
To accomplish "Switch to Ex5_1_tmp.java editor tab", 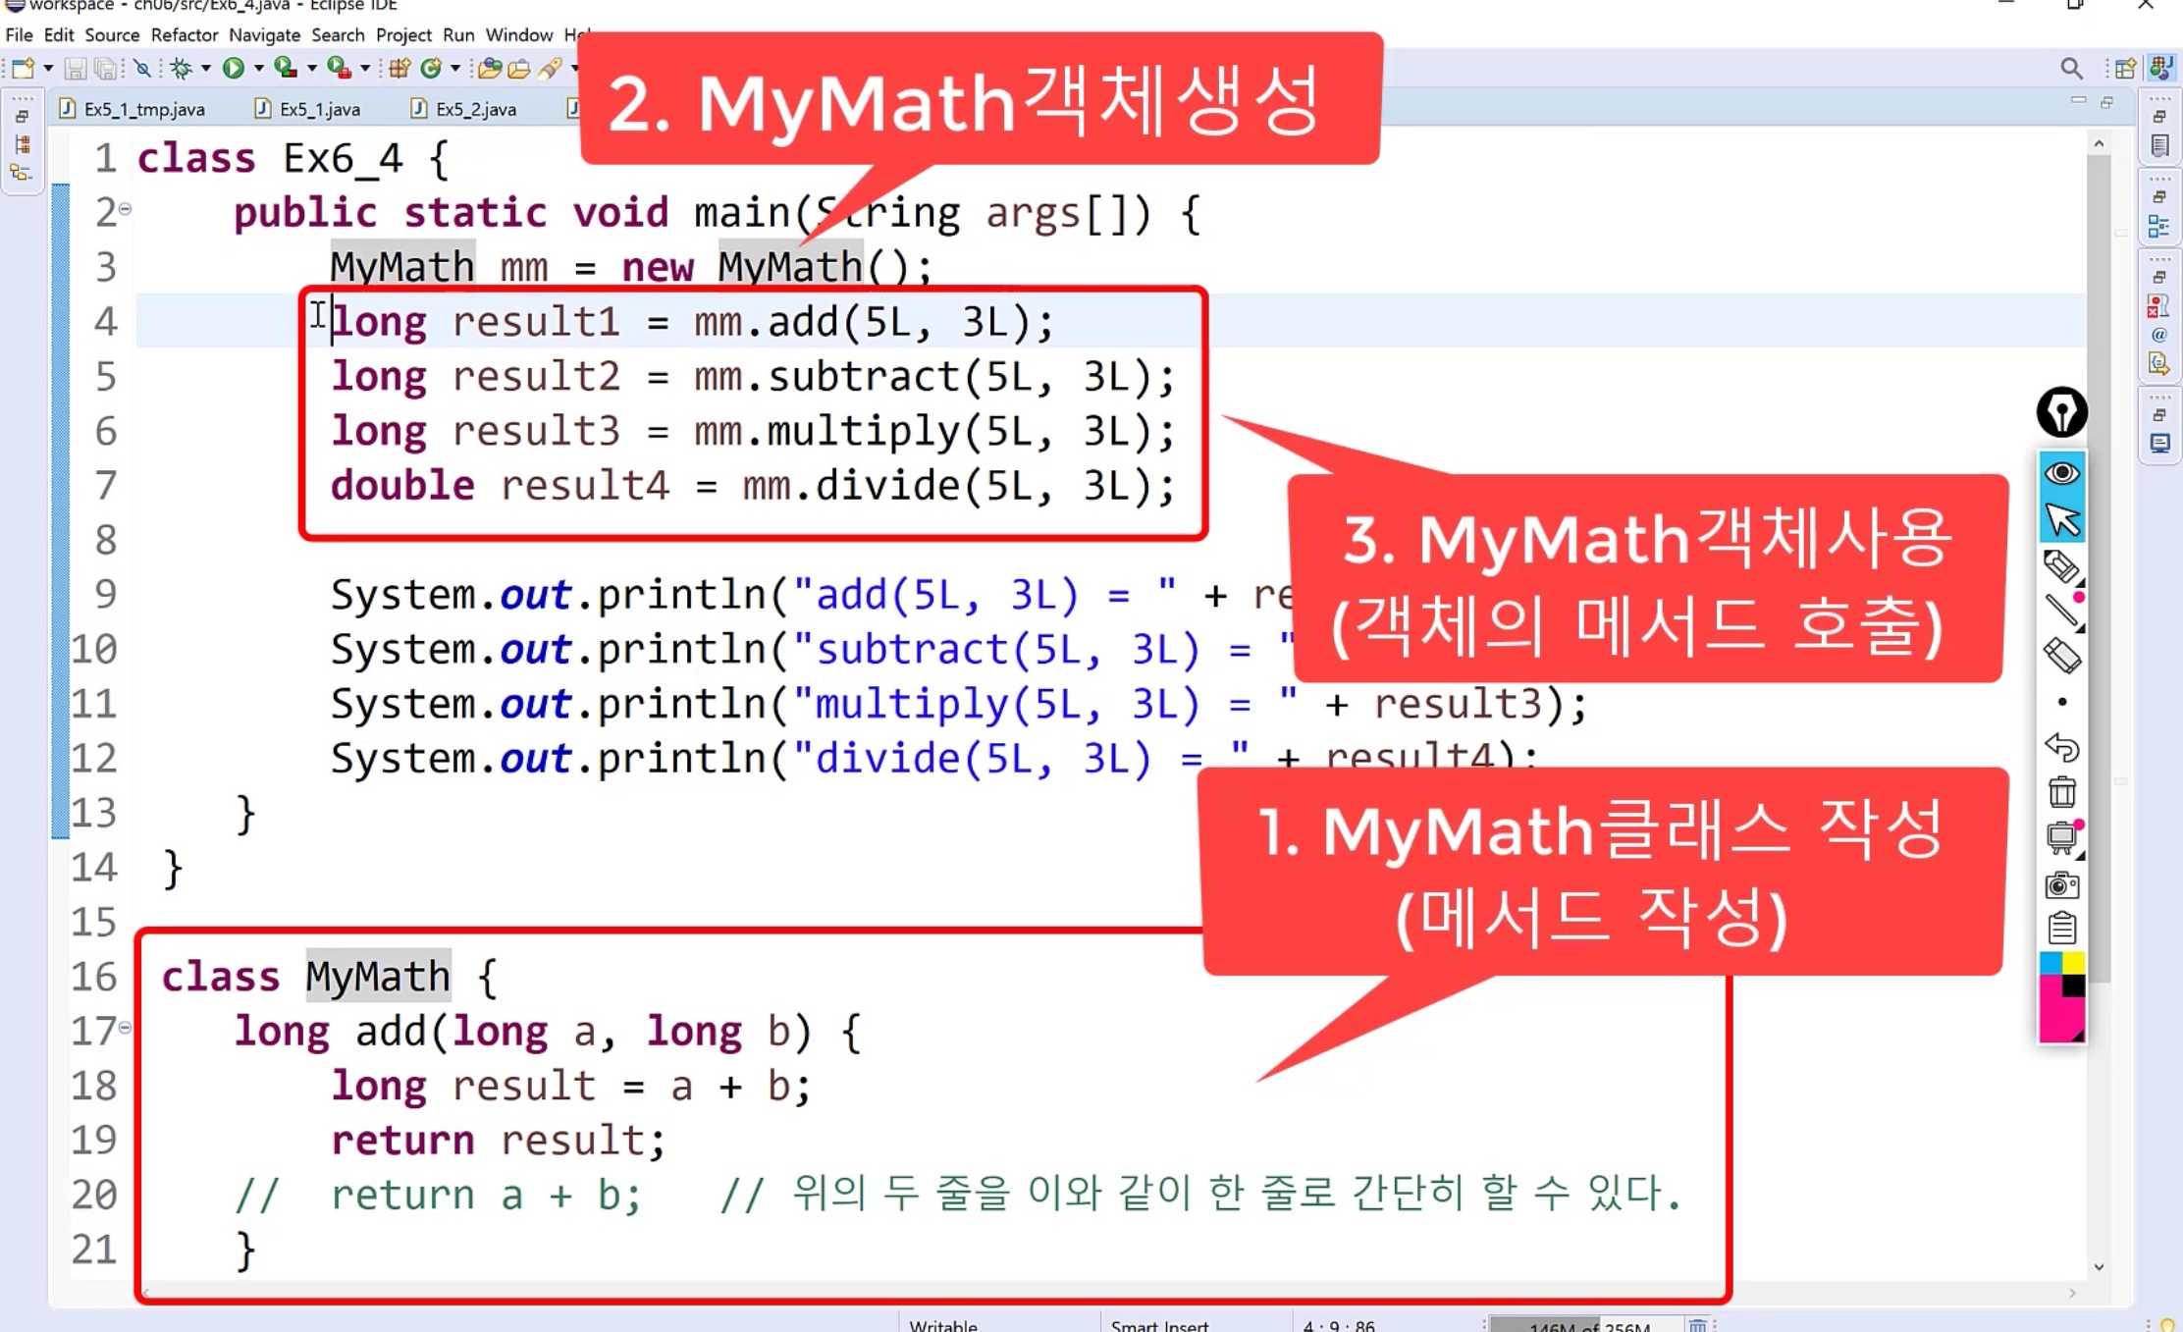I will [x=133, y=109].
